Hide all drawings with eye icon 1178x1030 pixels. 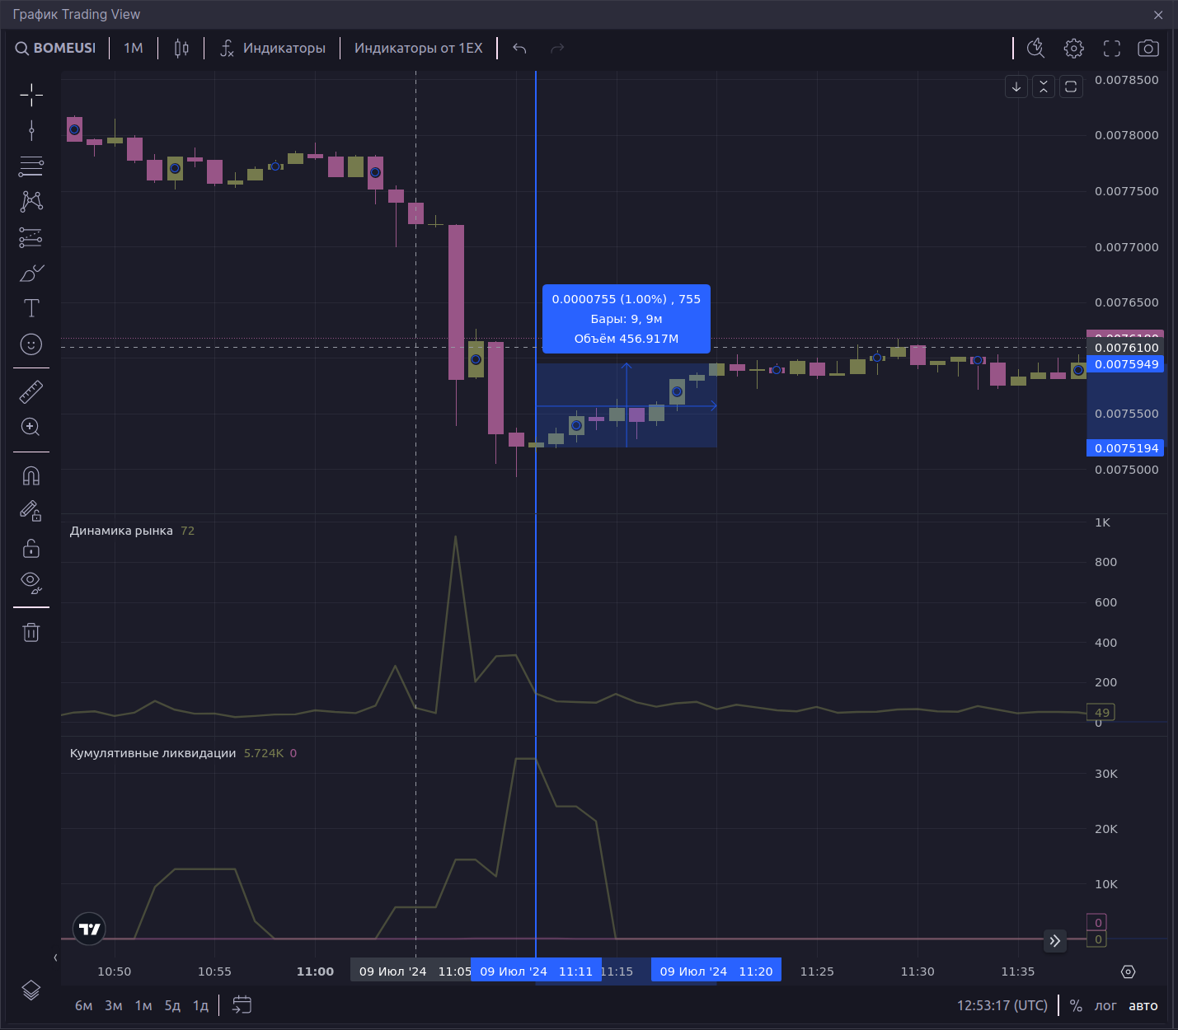[31, 583]
